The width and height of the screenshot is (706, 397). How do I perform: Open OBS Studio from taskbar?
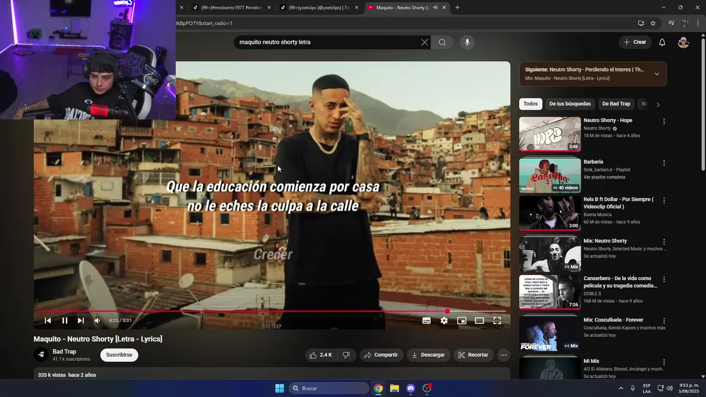click(x=427, y=388)
